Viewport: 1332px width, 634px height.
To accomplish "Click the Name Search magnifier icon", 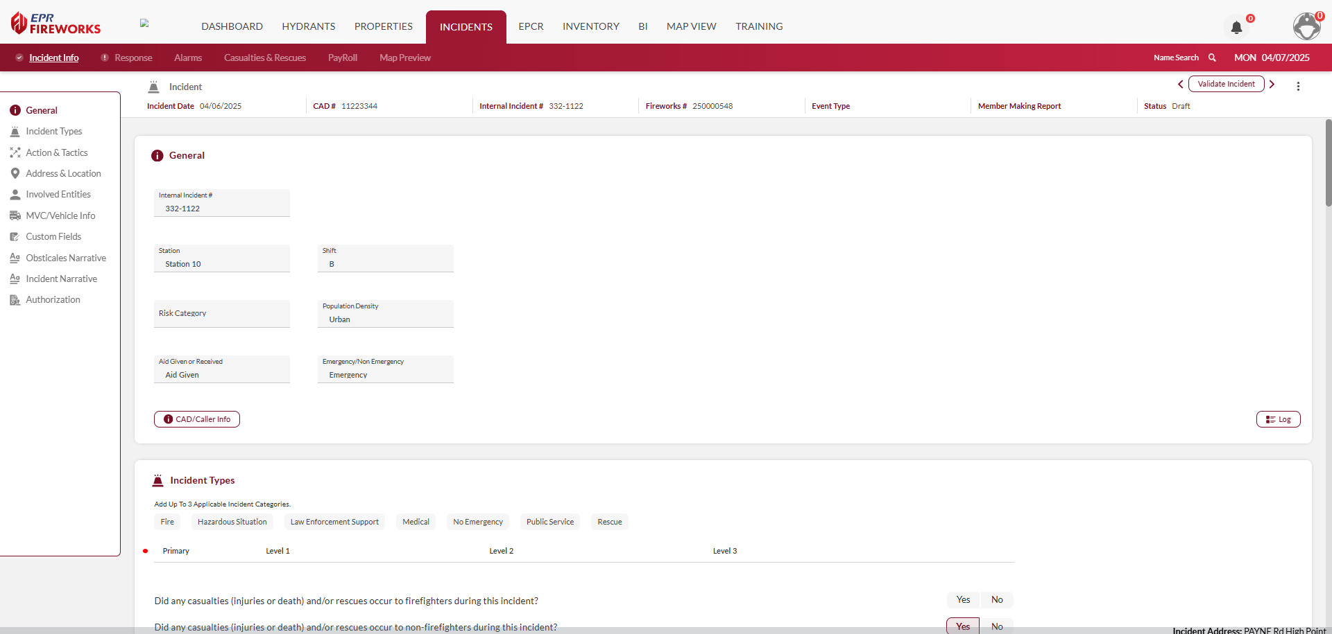I will click(x=1212, y=58).
